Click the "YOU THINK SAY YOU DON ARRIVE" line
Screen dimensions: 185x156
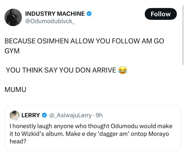coord(61,70)
